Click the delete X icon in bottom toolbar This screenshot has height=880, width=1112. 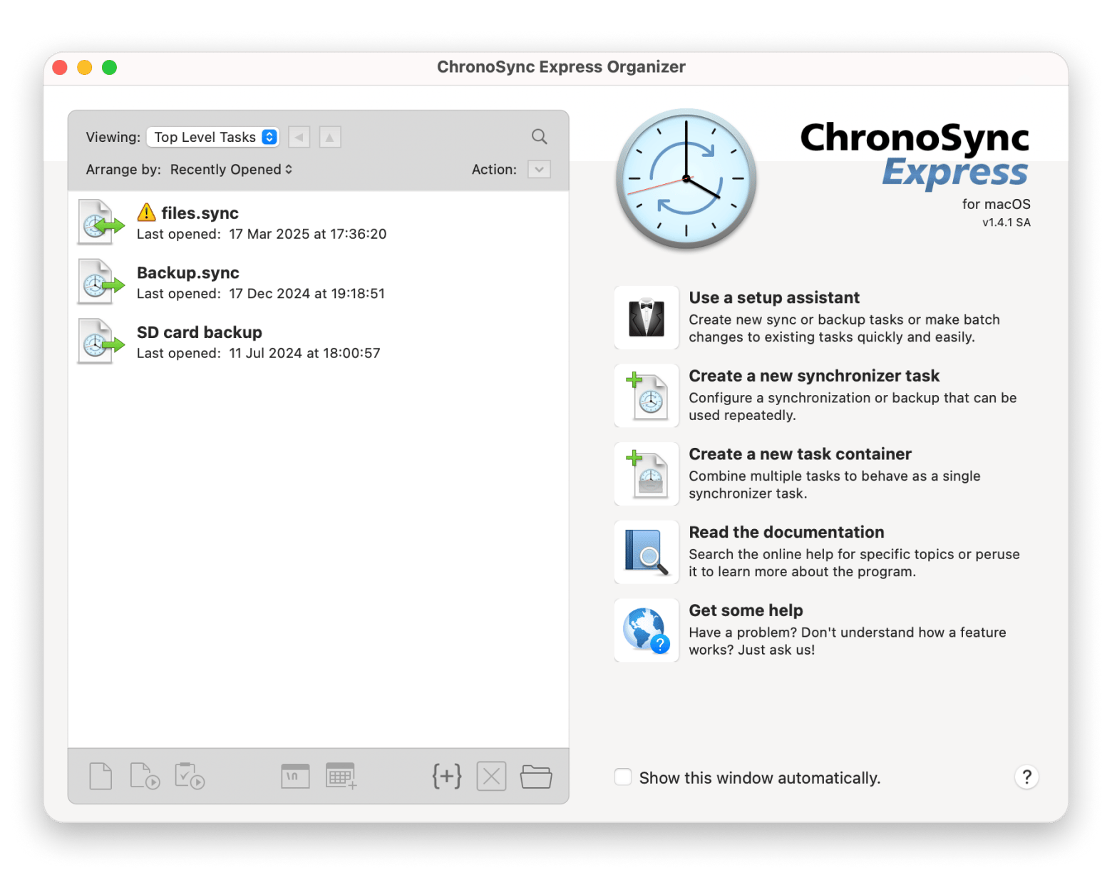(491, 776)
